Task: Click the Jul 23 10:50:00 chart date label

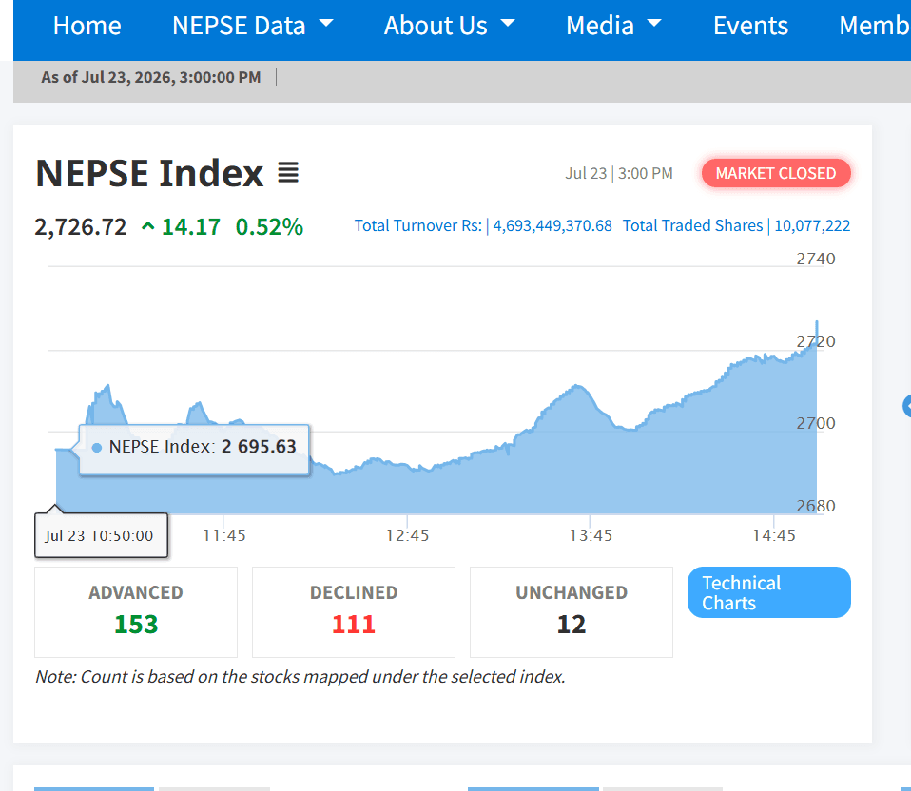Action: (101, 535)
